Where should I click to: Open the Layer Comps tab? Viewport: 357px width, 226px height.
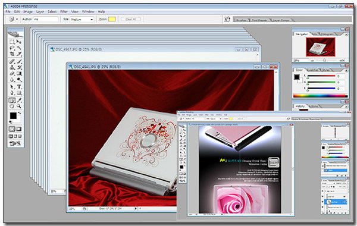[281, 20]
